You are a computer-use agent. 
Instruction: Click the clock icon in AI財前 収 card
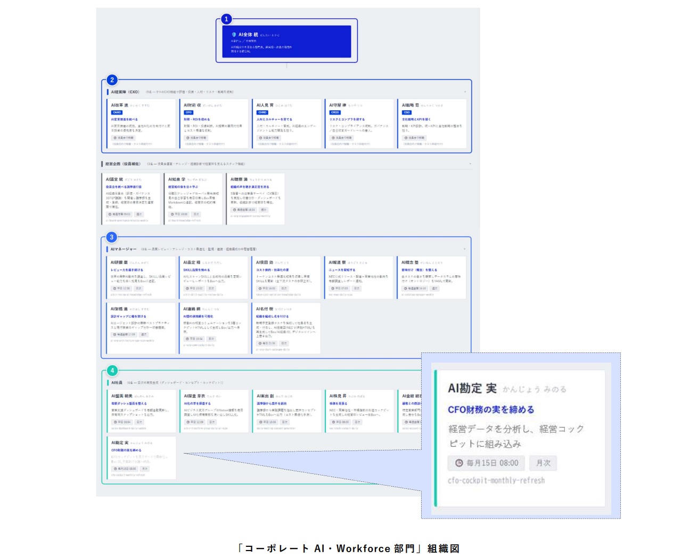click(x=187, y=138)
